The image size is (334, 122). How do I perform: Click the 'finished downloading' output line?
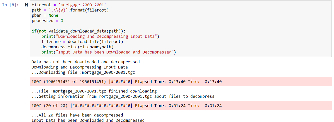[94, 91]
